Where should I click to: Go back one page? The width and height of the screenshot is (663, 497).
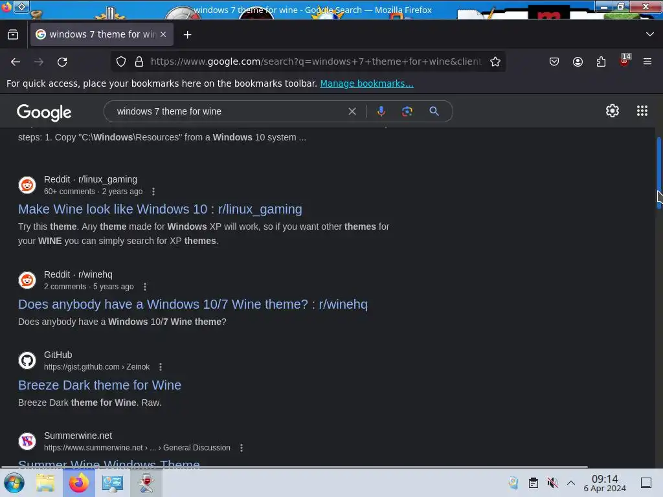tap(16, 61)
